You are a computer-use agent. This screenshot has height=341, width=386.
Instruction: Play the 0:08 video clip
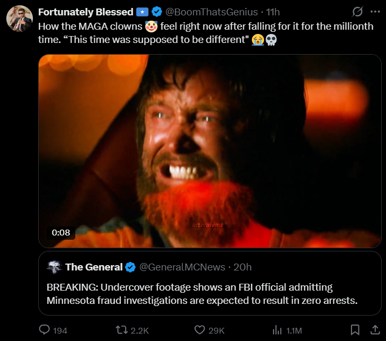click(210, 151)
